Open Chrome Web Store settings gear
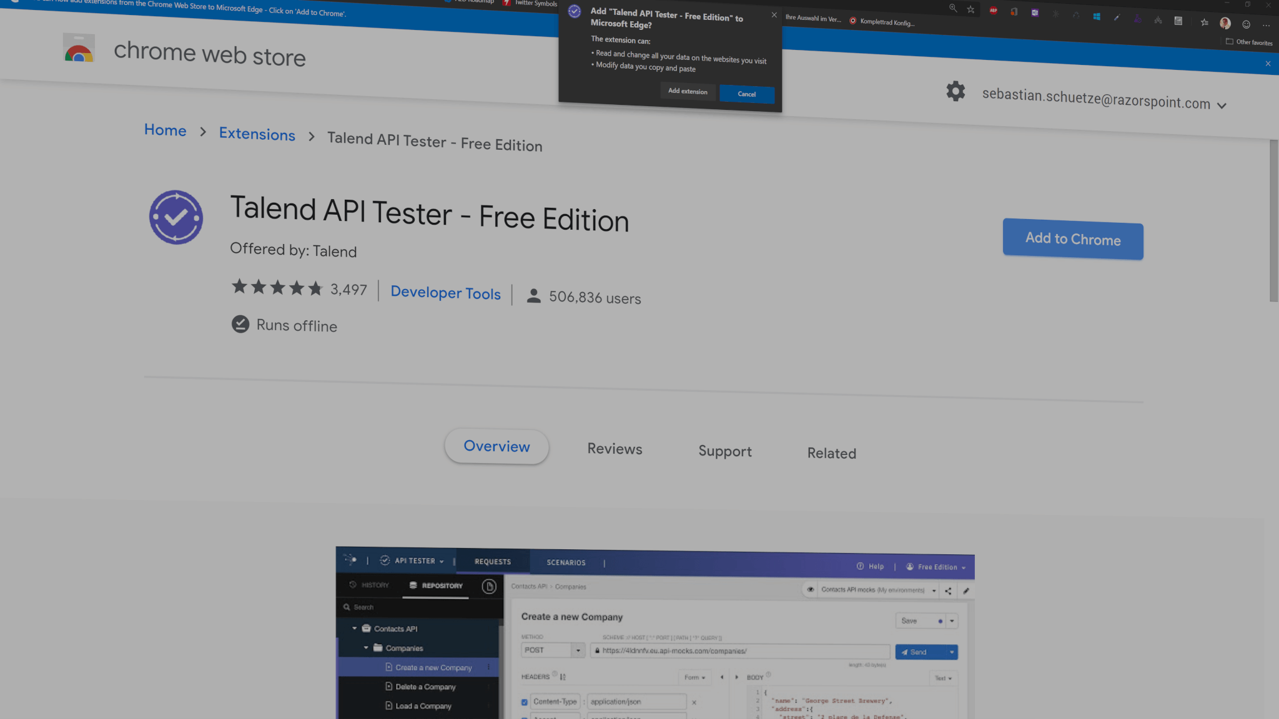This screenshot has height=719, width=1279. [955, 92]
